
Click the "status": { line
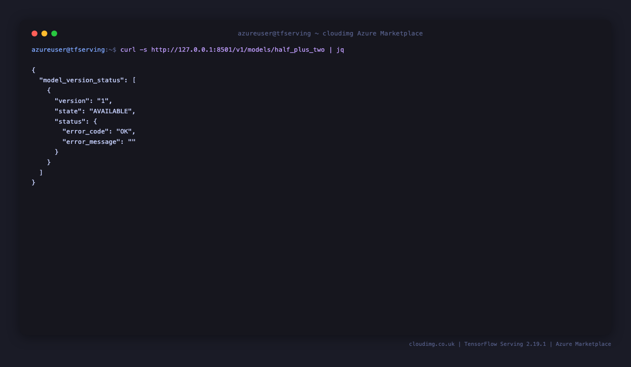(76, 122)
